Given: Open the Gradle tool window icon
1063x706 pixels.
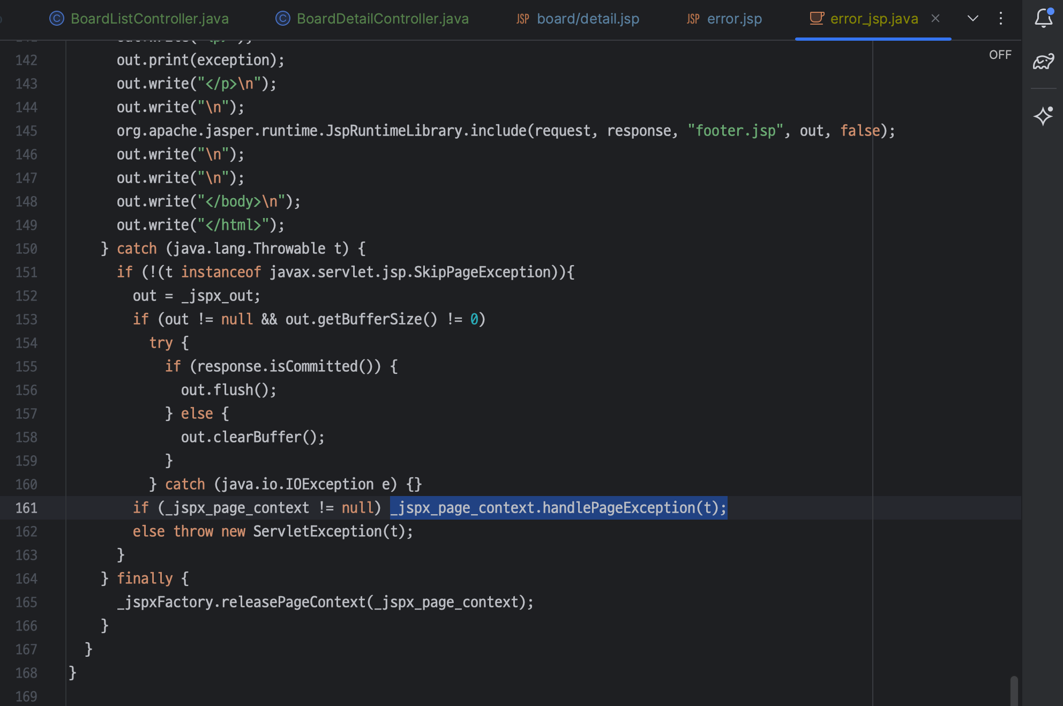Looking at the screenshot, I should click(x=1043, y=62).
